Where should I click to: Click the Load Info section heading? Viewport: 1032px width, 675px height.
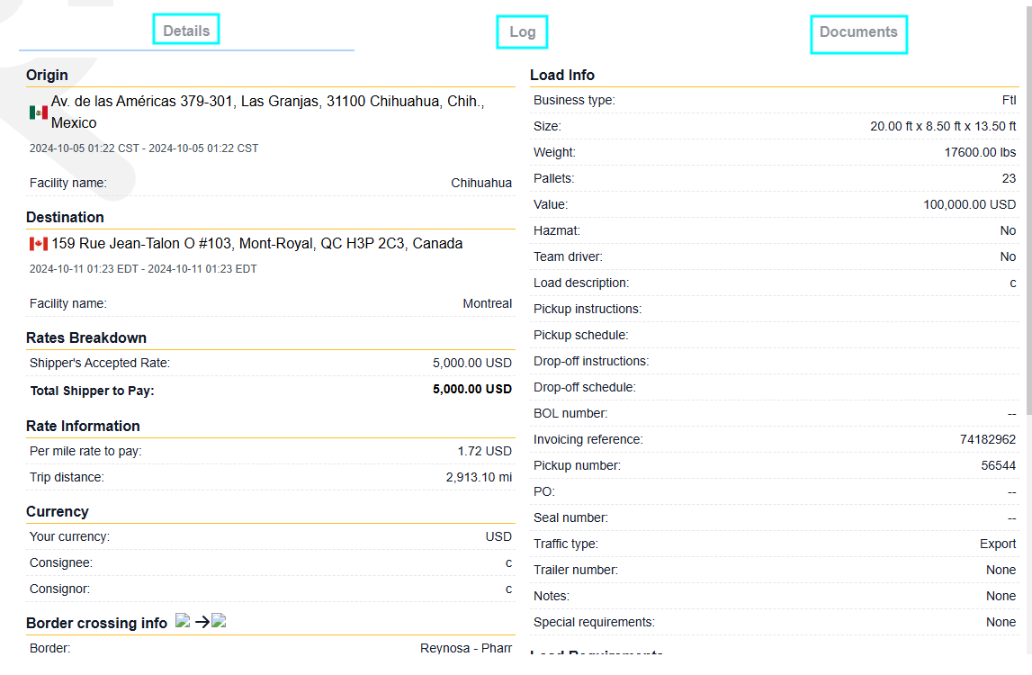click(x=562, y=75)
